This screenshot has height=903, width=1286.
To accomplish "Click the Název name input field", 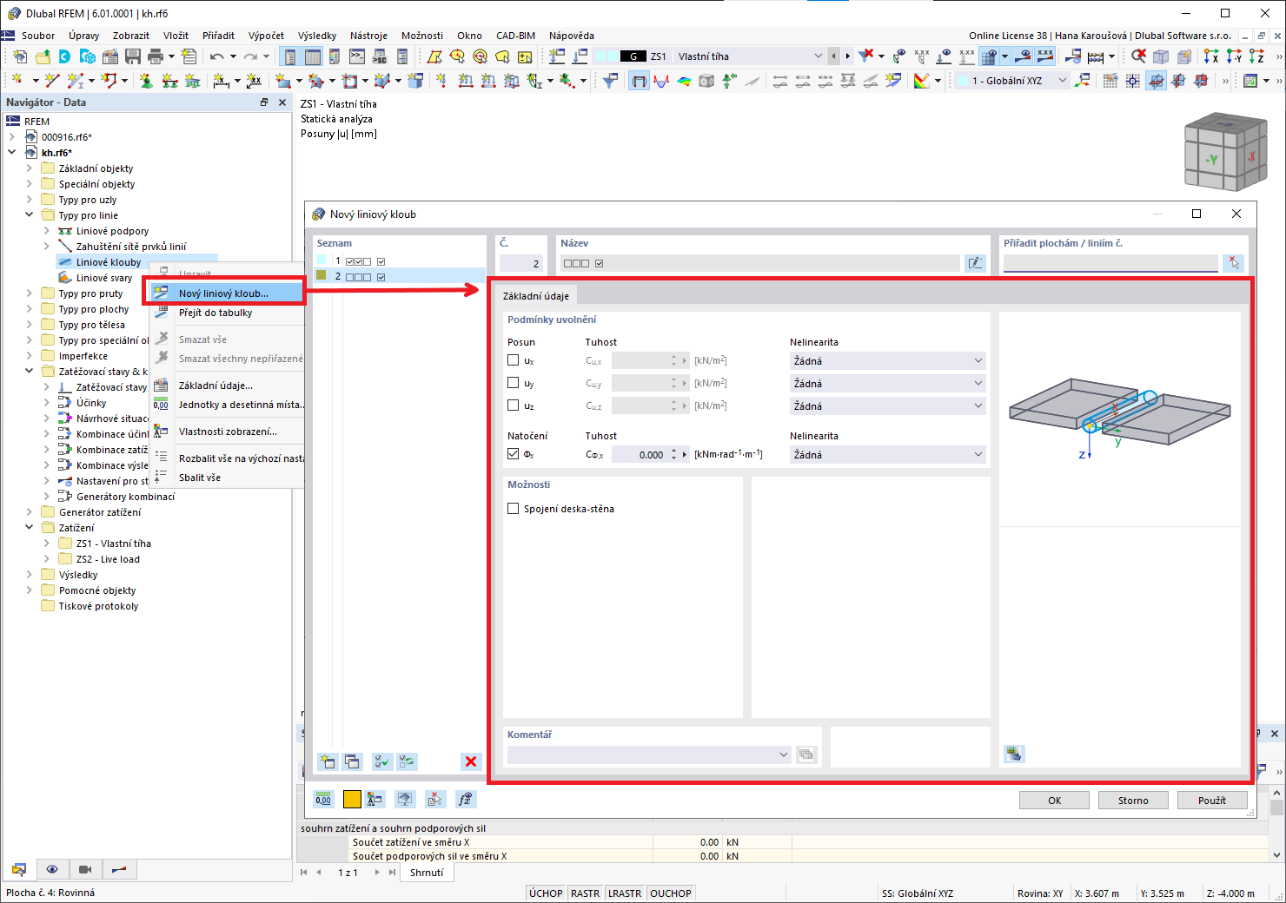I will point(759,263).
